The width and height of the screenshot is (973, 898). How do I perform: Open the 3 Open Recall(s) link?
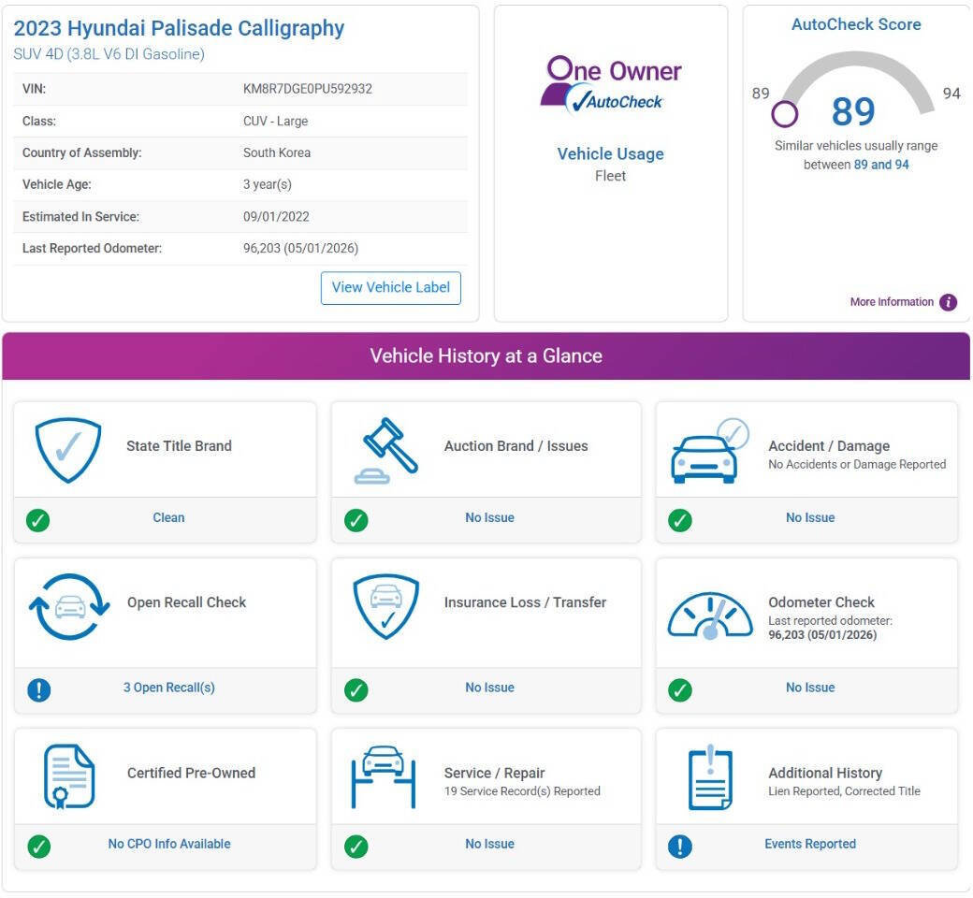click(x=168, y=688)
